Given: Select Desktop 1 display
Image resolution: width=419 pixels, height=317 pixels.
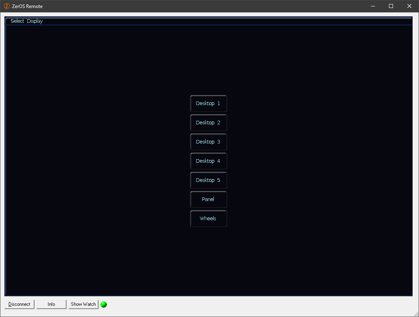Looking at the screenshot, I should (208, 104).
